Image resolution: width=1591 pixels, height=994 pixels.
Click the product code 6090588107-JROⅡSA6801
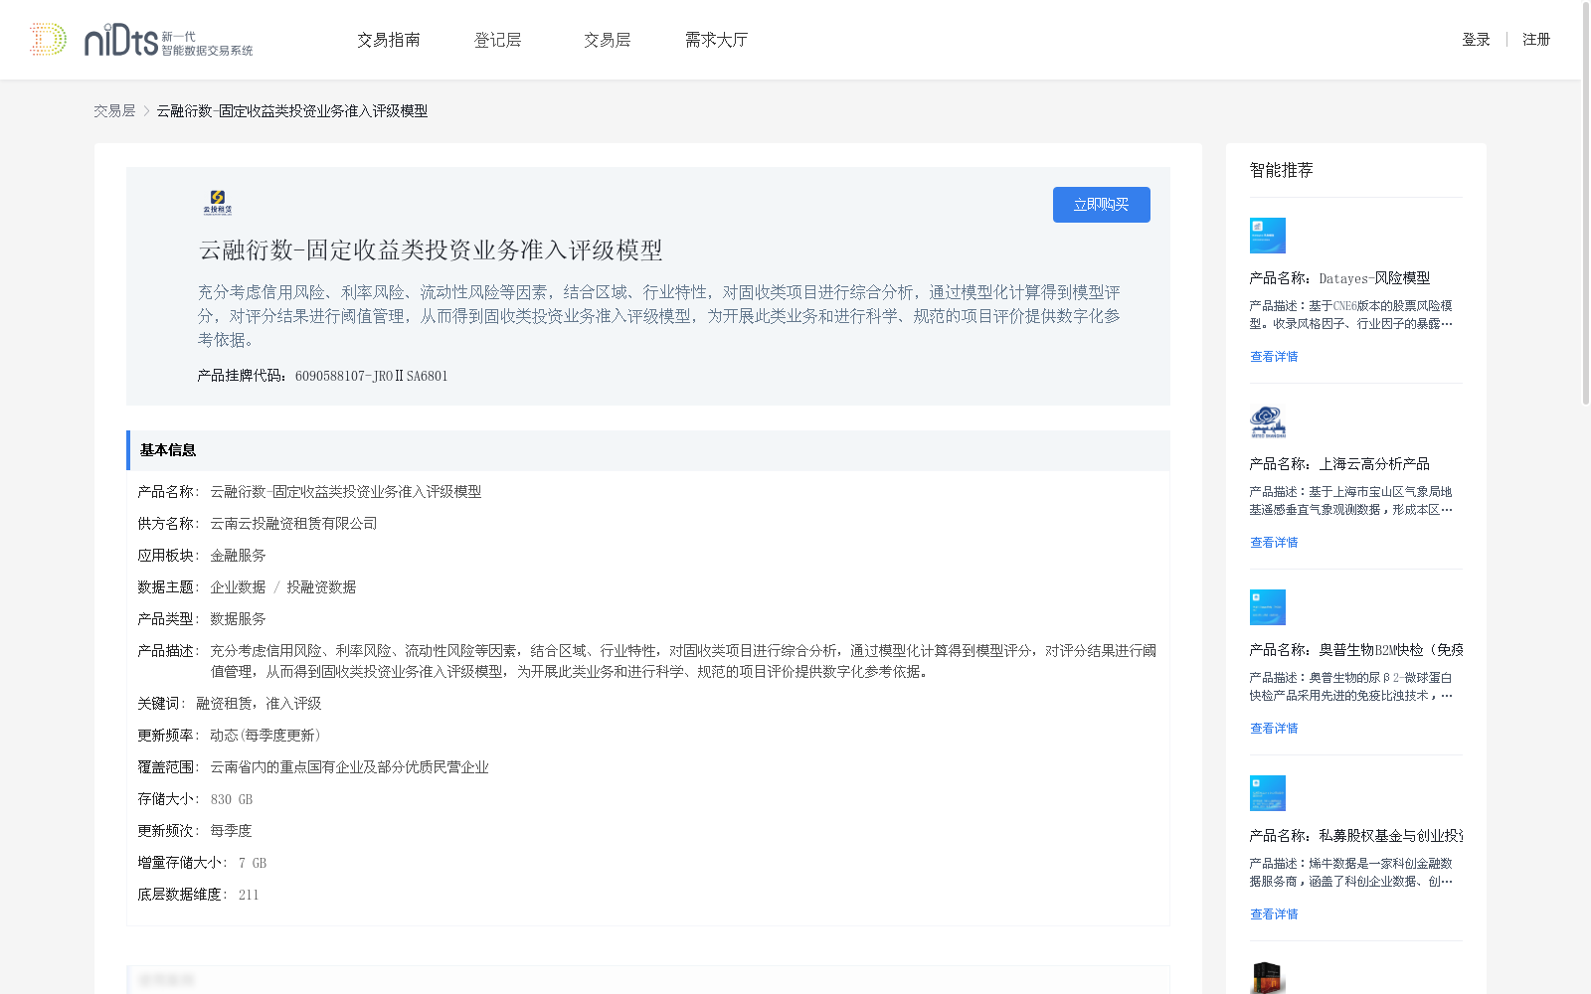tap(372, 376)
